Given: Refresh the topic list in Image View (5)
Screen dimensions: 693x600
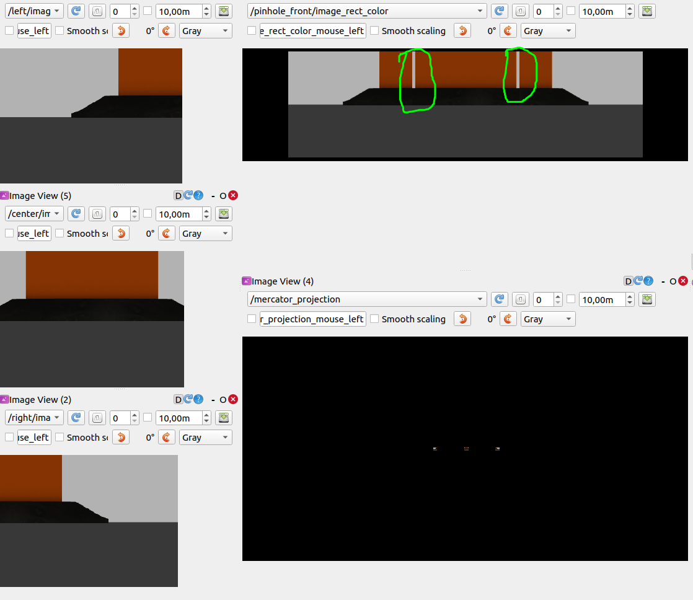Looking at the screenshot, I should [x=76, y=213].
